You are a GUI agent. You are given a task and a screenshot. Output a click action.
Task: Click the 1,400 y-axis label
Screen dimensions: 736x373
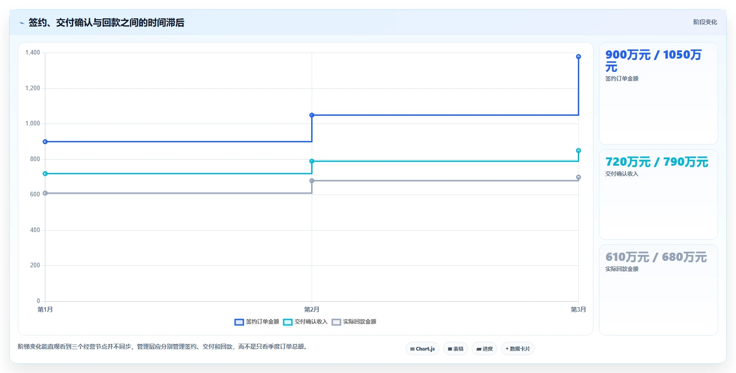(x=33, y=53)
